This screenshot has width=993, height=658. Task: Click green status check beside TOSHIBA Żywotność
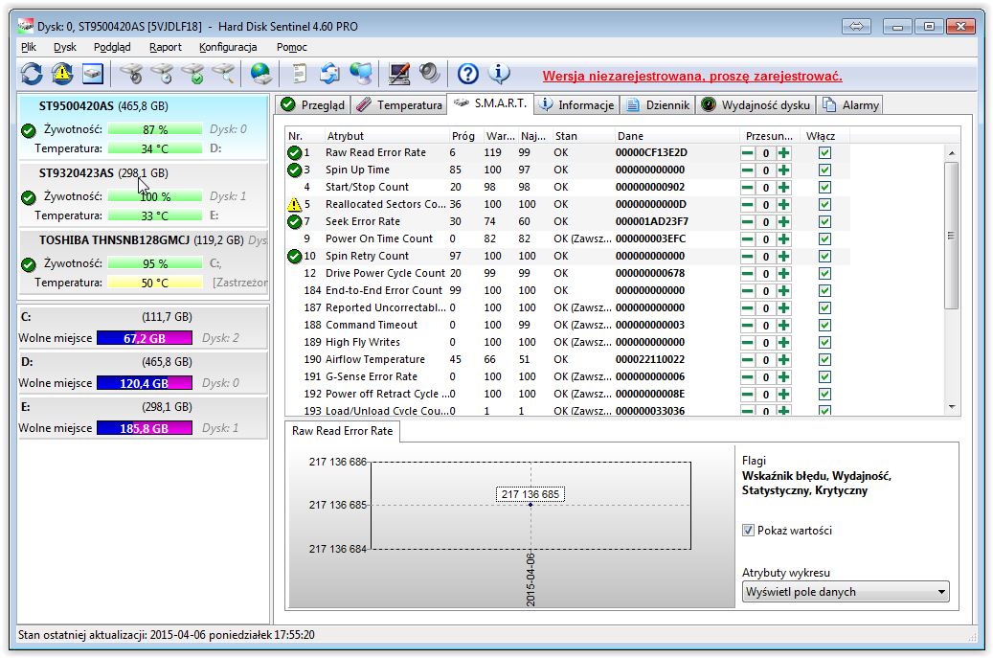tap(29, 264)
